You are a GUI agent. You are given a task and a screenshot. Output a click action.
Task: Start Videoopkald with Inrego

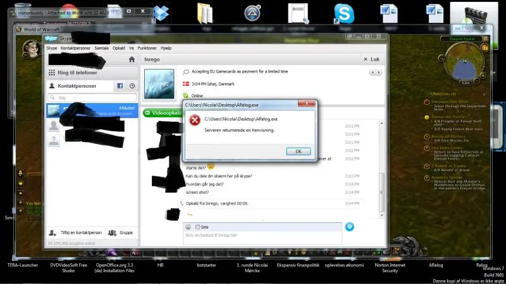pos(163,113)
